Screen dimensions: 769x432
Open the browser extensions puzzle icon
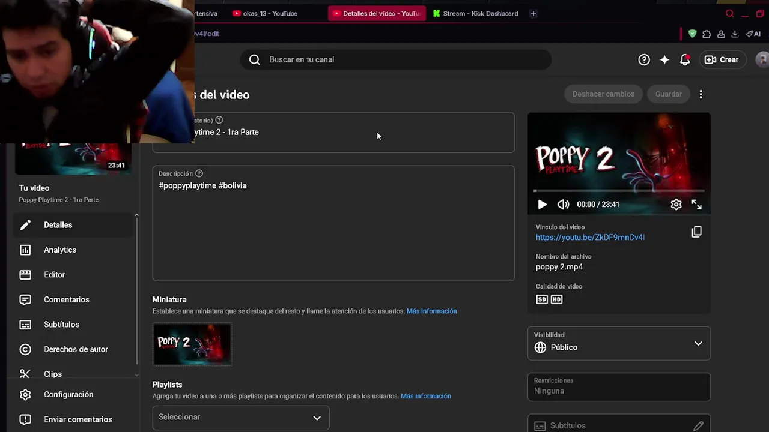(707, 34)
